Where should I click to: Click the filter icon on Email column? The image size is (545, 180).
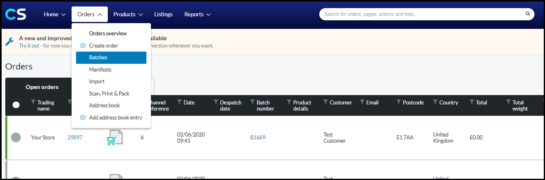click(362, 102)
